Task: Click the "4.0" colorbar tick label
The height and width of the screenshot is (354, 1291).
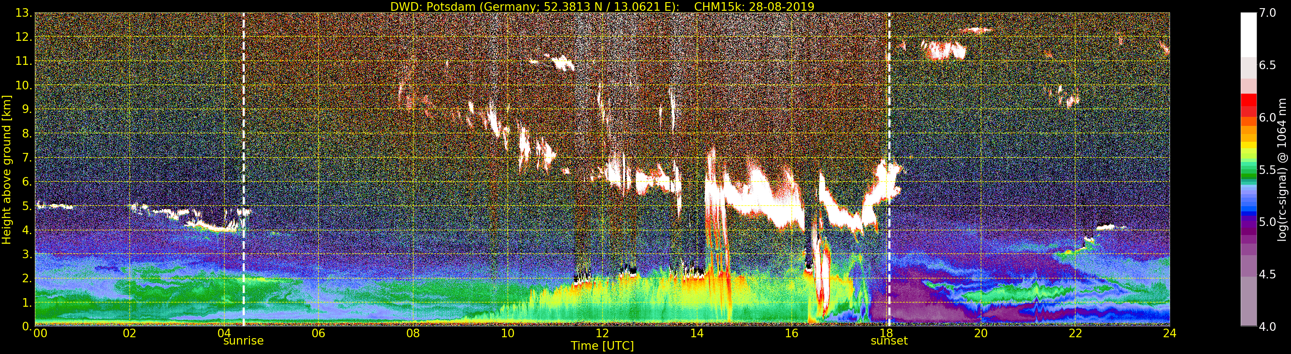Action: (x=1267, y=327)
